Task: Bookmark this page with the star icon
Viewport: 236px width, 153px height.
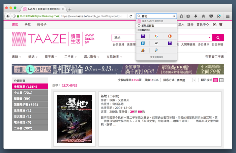Action: (x=181, y=16)
